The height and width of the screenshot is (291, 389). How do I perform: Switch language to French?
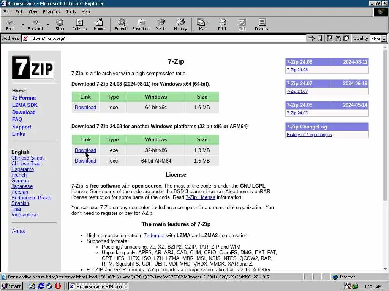click(19, 175)
